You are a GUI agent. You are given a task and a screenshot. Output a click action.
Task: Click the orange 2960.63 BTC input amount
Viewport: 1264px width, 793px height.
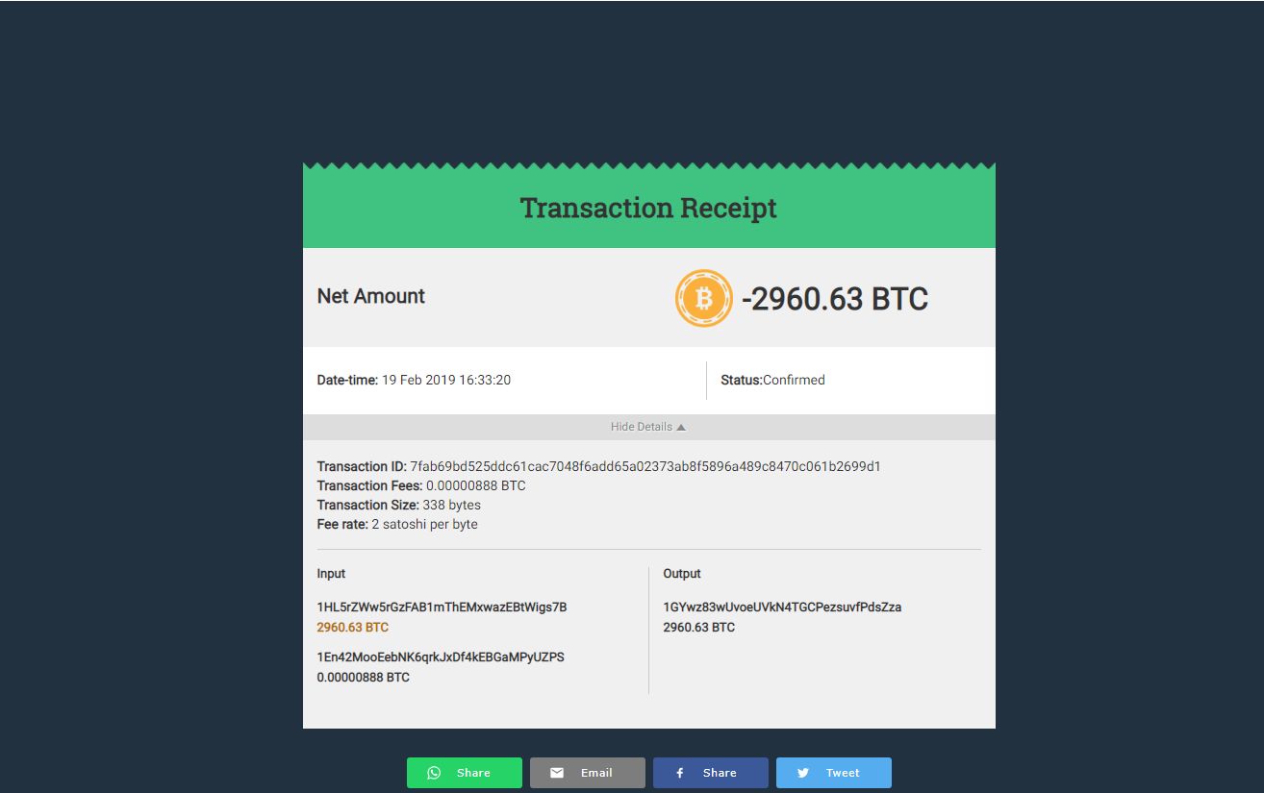point(353,628)
